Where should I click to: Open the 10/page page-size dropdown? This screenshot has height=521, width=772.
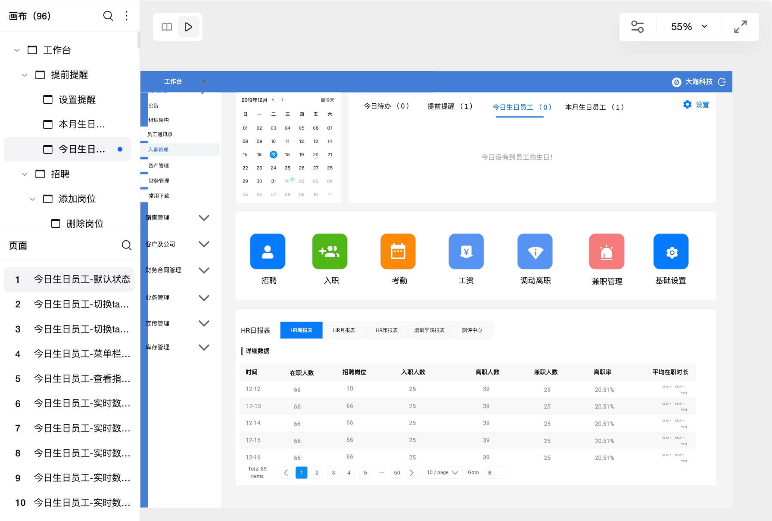click(441, 472)
